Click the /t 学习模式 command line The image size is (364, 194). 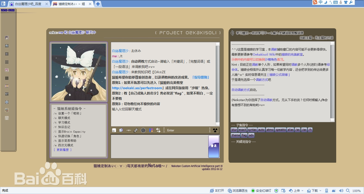pyautogui.click(x=62, y=123)
